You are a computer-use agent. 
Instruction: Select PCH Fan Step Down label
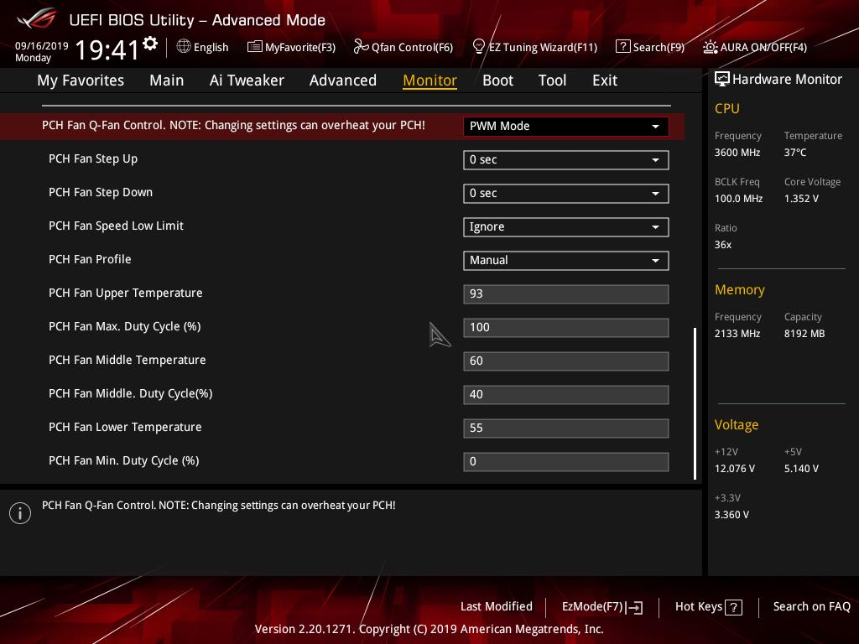pyautogui.click(x=101, y=192)
